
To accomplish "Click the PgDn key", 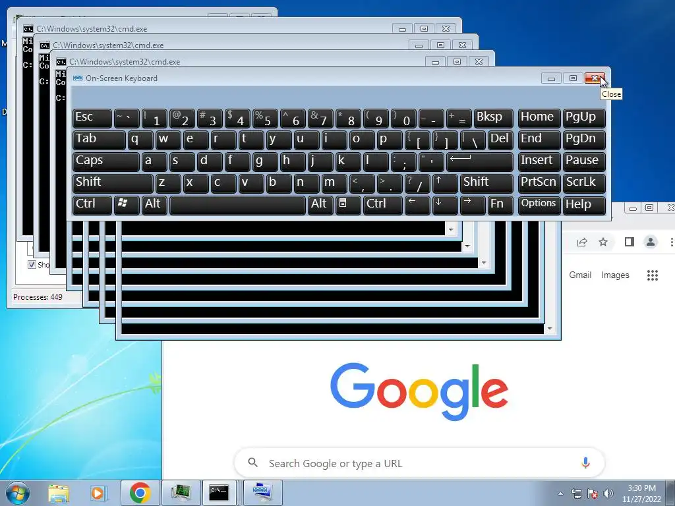I will click(x=584, y=140).
